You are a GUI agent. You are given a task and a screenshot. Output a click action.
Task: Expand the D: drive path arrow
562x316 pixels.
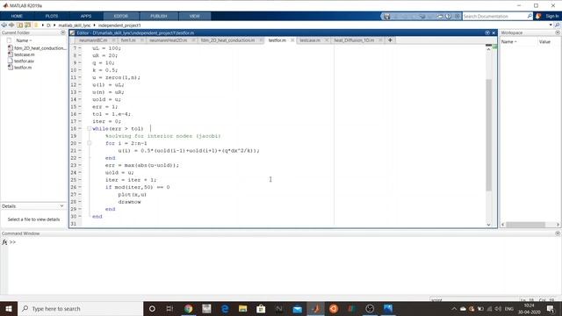[x=54, y=25]
